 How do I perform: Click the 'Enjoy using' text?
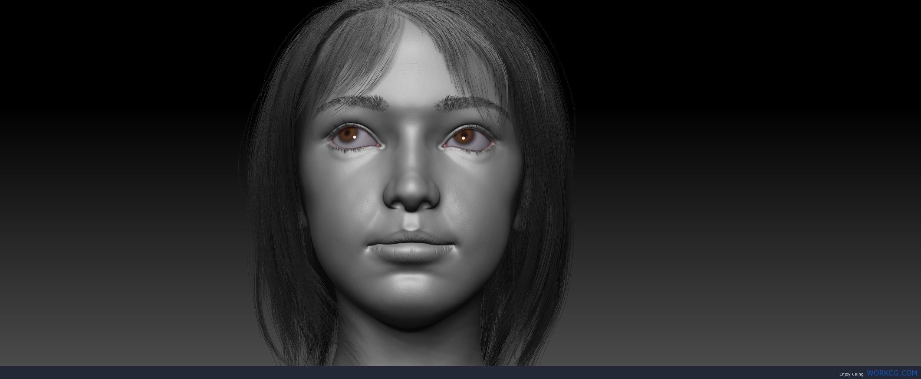tap(851, 374)
